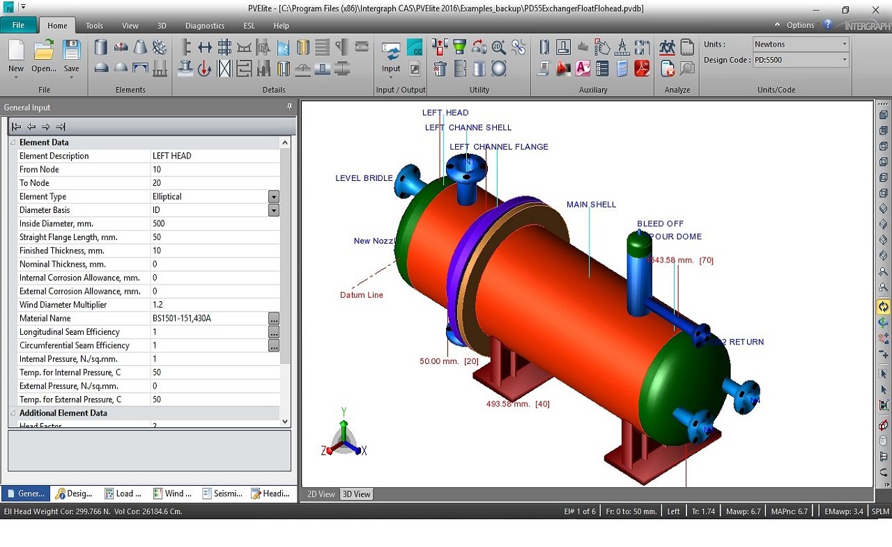892x547 pixels.
Task: Click the highlighted rotate icon in right toolbar
Action: pyautogui.click(x=883, y=307)
